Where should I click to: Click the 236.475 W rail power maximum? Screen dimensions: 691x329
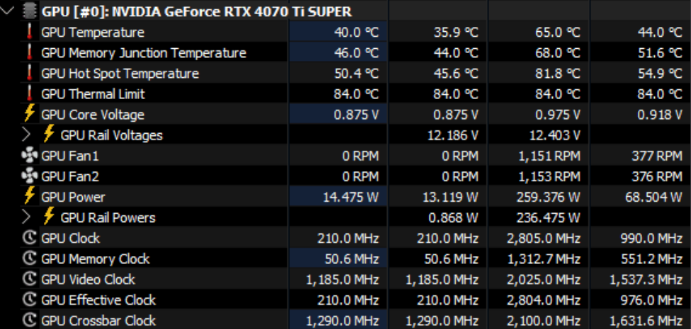pos(549,218)
